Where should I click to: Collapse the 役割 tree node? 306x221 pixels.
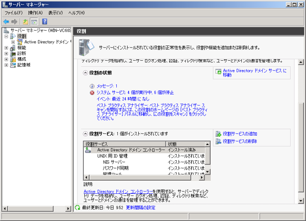[6, 36]
